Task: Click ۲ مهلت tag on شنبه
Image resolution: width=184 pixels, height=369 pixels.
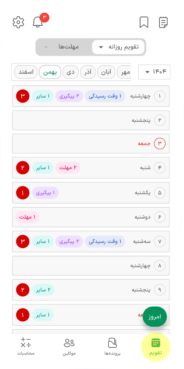Action: point(68,168)
